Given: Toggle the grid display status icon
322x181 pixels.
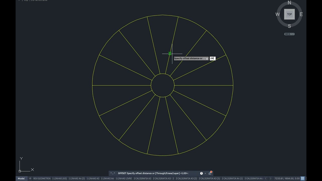Looking at the screenshot, I should point(303,178).
